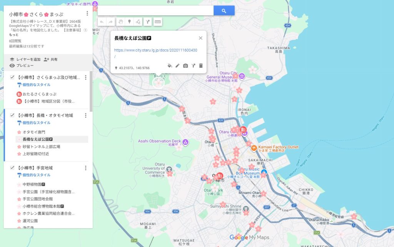Screen dimensions: 394x247
Task: Select the hand pan tool
Action: coord(120,22)
